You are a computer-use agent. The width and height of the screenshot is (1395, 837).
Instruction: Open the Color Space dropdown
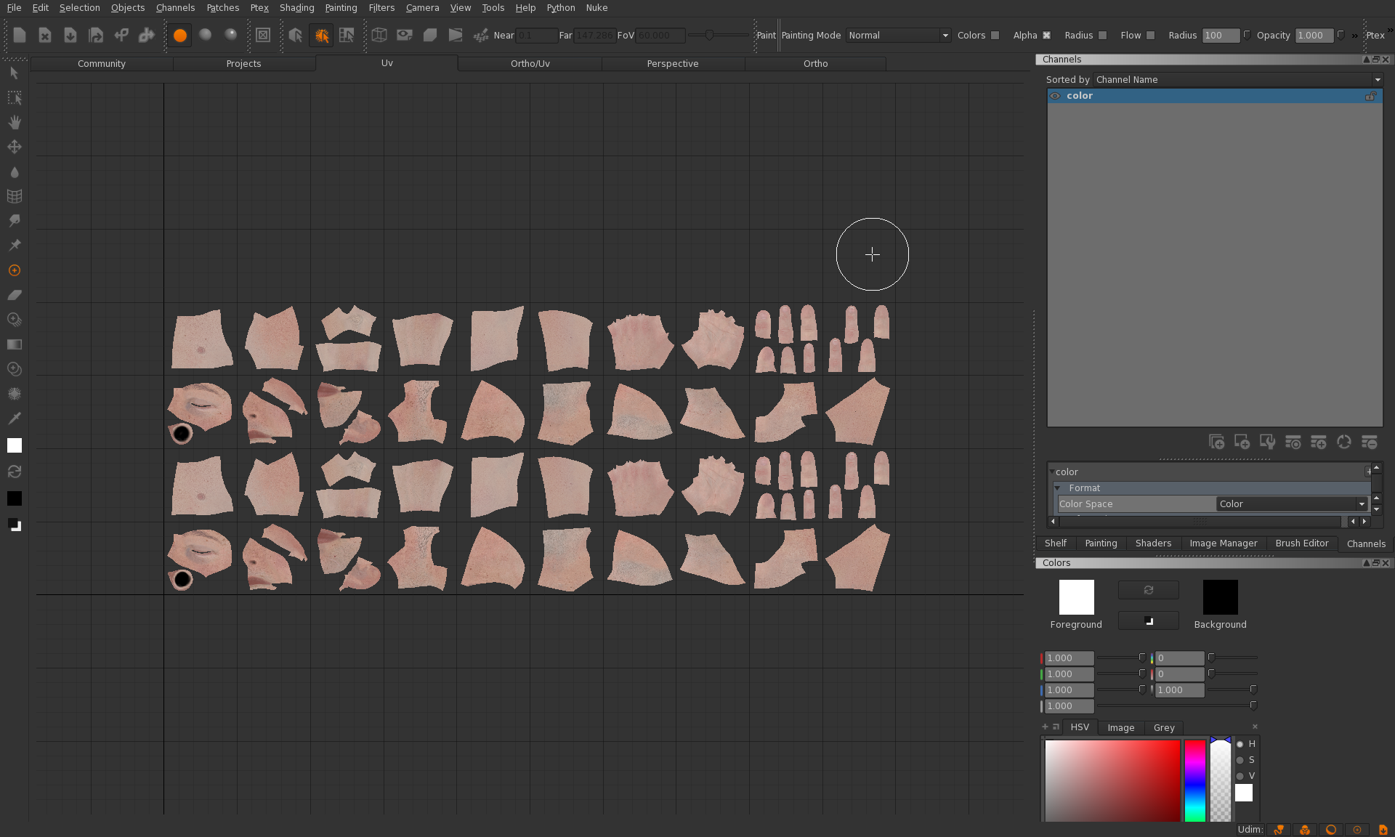tap(1293, 504)
